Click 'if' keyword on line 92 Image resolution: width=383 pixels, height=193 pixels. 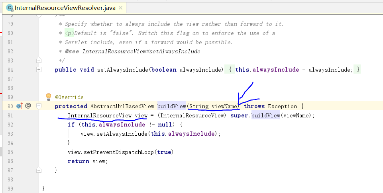click(71, 125)
